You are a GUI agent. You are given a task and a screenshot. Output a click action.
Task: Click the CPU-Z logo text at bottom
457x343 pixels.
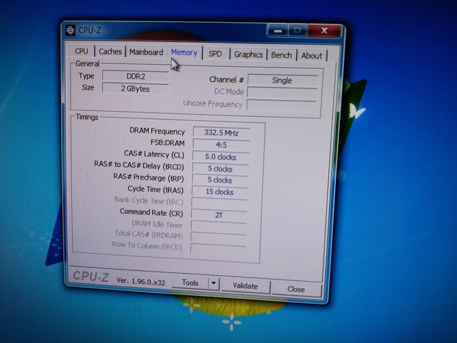click(91, 276)
